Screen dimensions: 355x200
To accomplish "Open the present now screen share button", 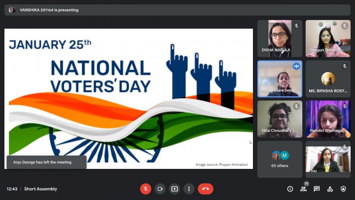I will click(174, 189).
